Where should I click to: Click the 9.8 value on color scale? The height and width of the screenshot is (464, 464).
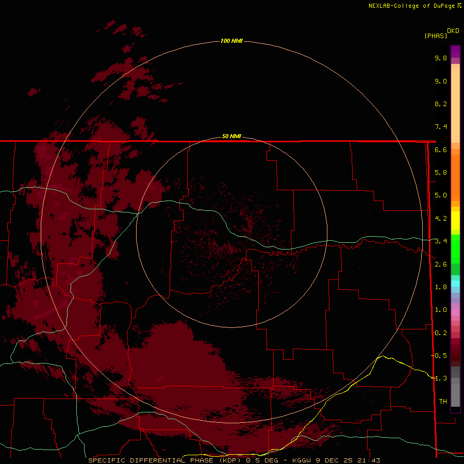tap(441, 58)
